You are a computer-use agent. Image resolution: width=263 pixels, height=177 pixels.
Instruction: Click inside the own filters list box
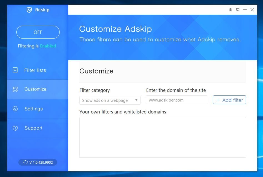163,137
